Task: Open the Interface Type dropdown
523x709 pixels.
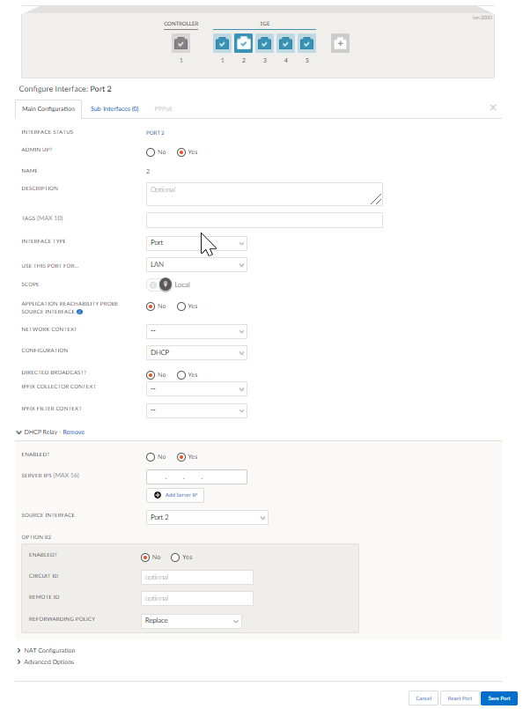Action: click(196, 243)
